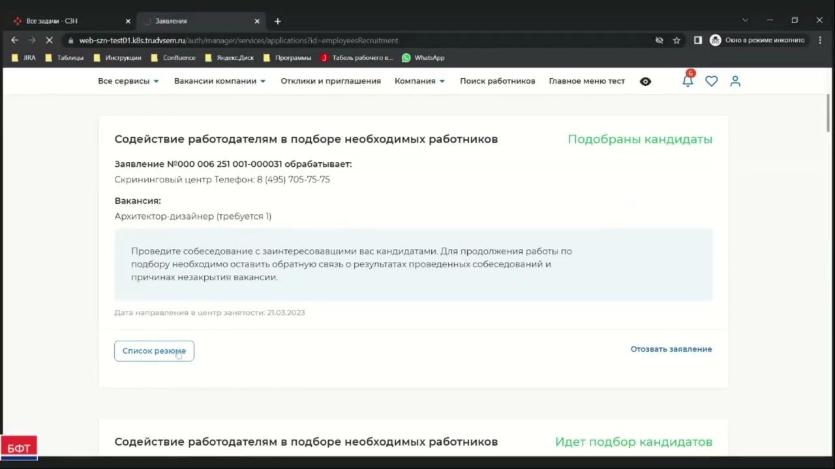The width and height of the screenshot is (835, 469).
Task: Click the "Список резюме" button
Action: 154,351
